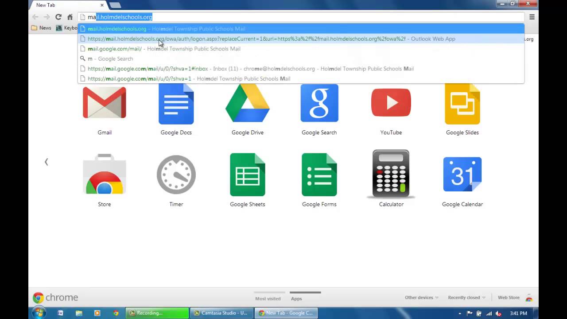Click the network signal tray icon
567x319 pixels.
click(489, 313)
